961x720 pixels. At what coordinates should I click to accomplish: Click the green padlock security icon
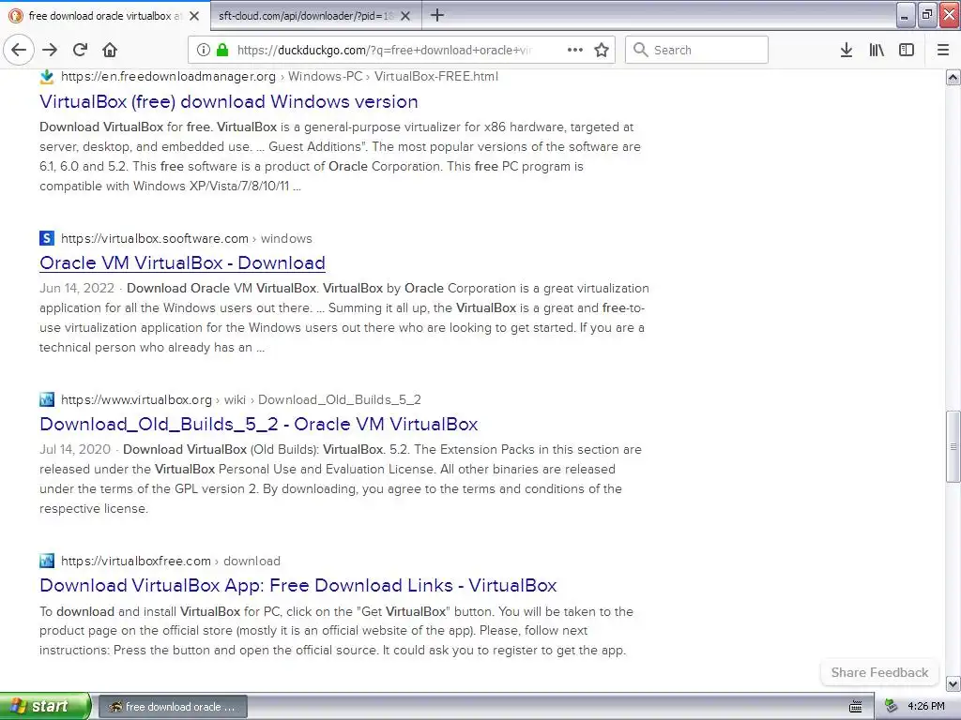223,51
